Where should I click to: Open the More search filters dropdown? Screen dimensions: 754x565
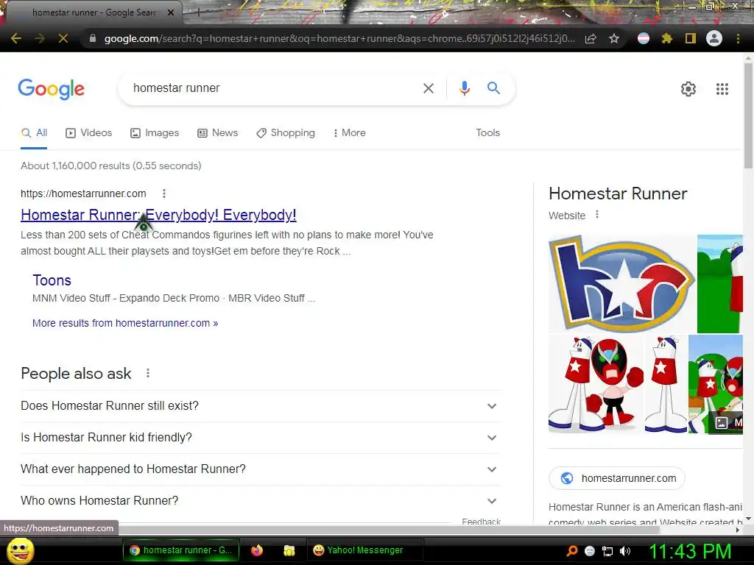pyautogui.click(x=350, y=132)
